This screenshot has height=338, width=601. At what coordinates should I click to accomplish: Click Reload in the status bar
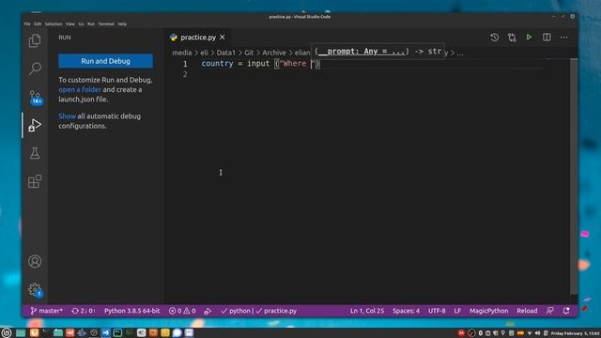pos(527,311)
